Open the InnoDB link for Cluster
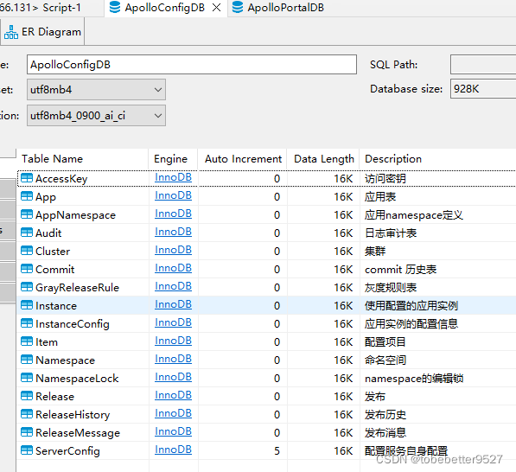The height and width of the screenshot is (472, 516). [x=173, y=250]
